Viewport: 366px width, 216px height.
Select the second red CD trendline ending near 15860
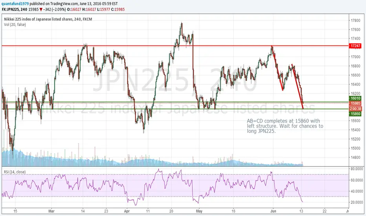pyautogui.click(x=298, y=86)
